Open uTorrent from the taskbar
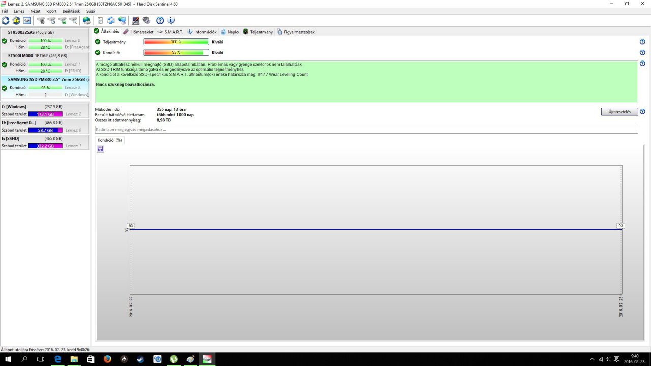Viewport: 651px width, 366px height. [173, 359]
